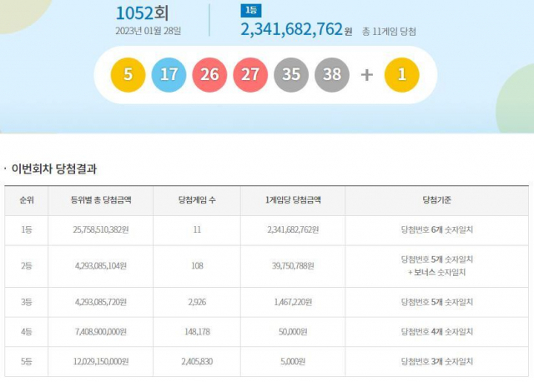Image resolution: width=534 pixels, height=382 pixels.
Task: Click the gray number 38 ball
Action: tap(332, 75)
